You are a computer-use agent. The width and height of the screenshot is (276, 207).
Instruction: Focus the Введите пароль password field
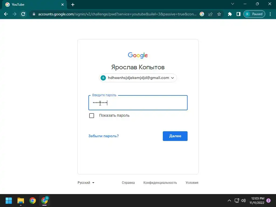[x=138, y=103]
